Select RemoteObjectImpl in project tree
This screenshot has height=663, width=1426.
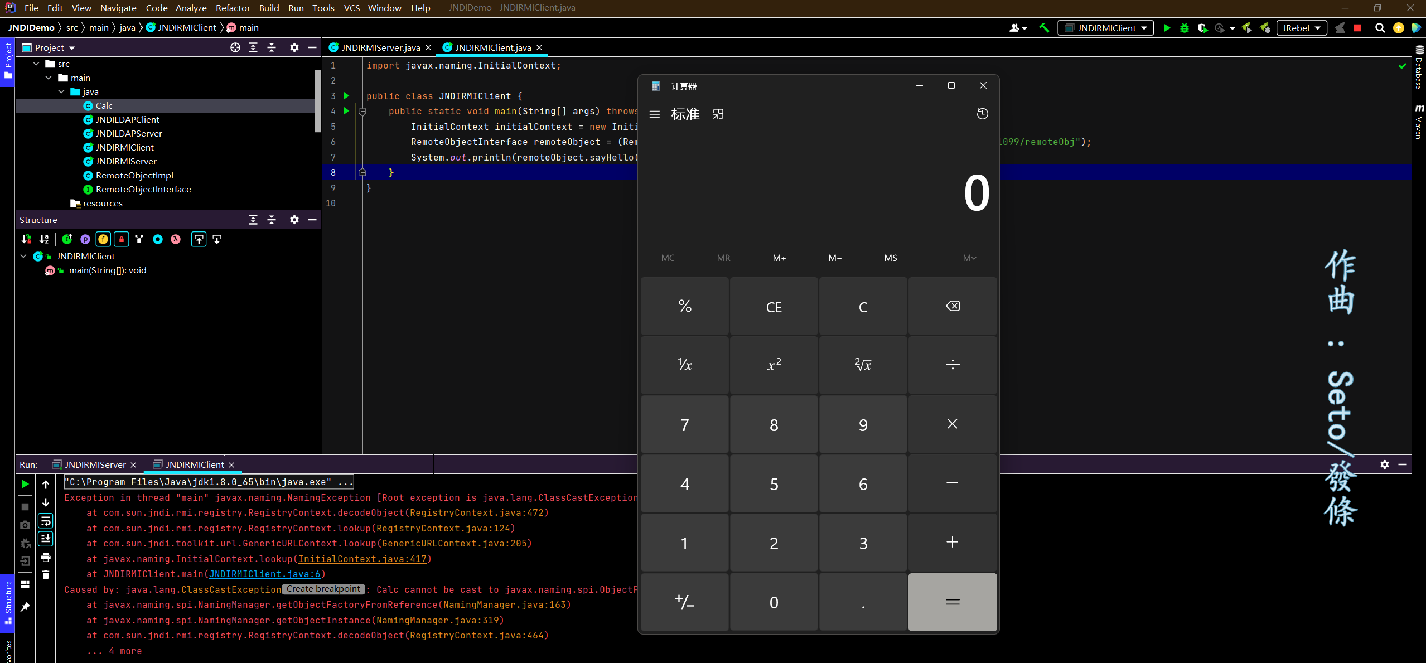point(134,175)
